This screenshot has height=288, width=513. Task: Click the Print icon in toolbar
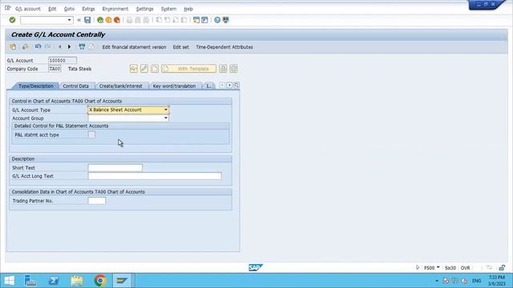pos(129,20)
